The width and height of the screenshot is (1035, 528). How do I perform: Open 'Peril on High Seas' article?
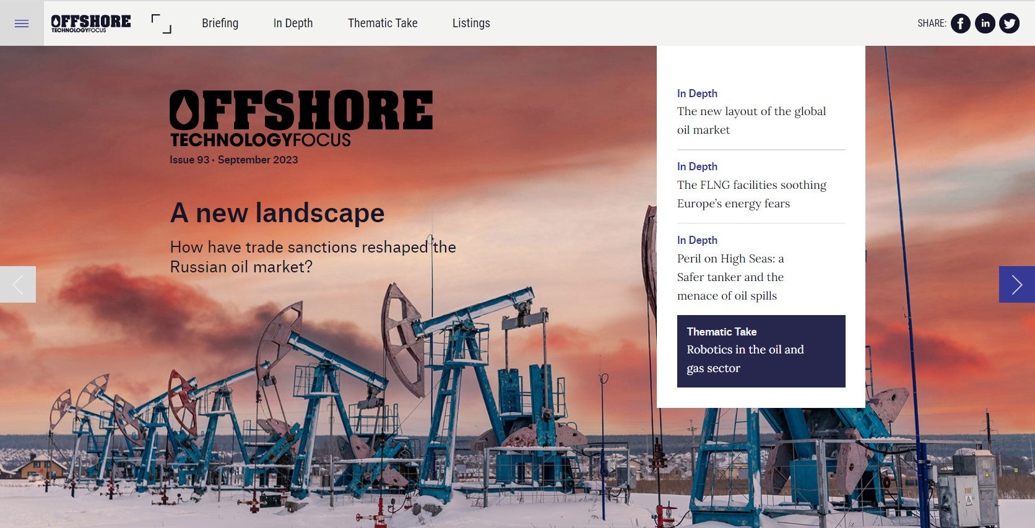coord(730,277)
